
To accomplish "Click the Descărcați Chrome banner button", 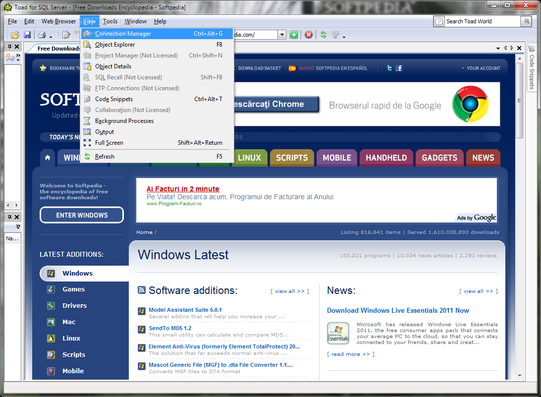I will (x=276, y=104).
